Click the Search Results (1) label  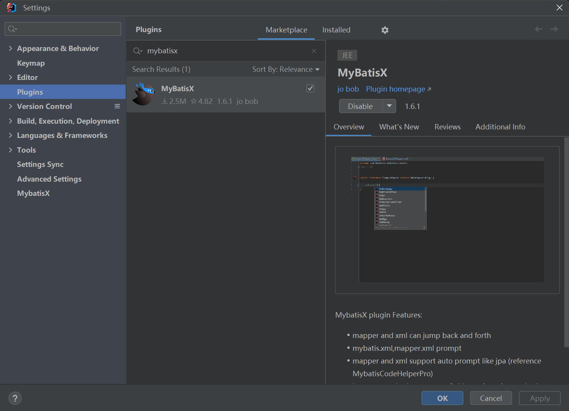pos(161,70)
